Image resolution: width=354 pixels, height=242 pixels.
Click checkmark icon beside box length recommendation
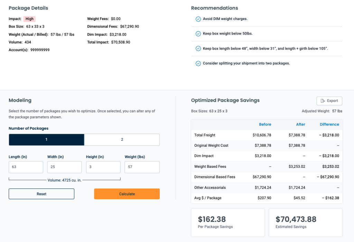click(x=198, y=48)
